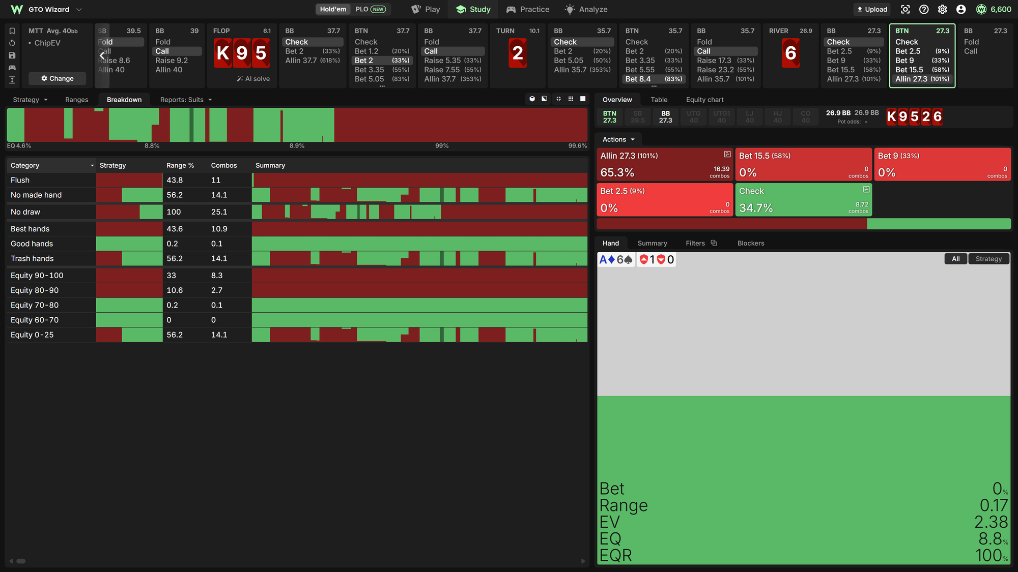Click the GTO Wizard logo
This screenshot has height=572, width=1018.
[17, 9]
